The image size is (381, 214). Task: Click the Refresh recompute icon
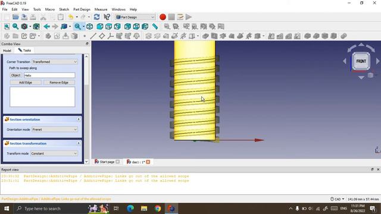pyautogui.click(x=96, y=17)
